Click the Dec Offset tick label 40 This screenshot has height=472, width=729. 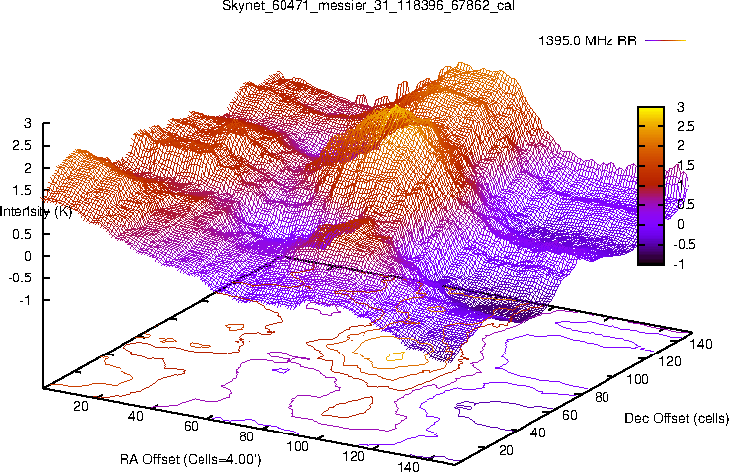click(538, 433)
